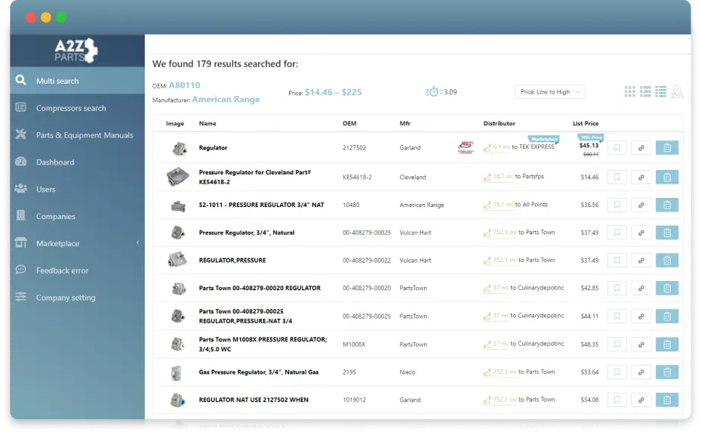
Task: Bookmark the Garland Regulator 2127502 row
Action: click(617, 148)
